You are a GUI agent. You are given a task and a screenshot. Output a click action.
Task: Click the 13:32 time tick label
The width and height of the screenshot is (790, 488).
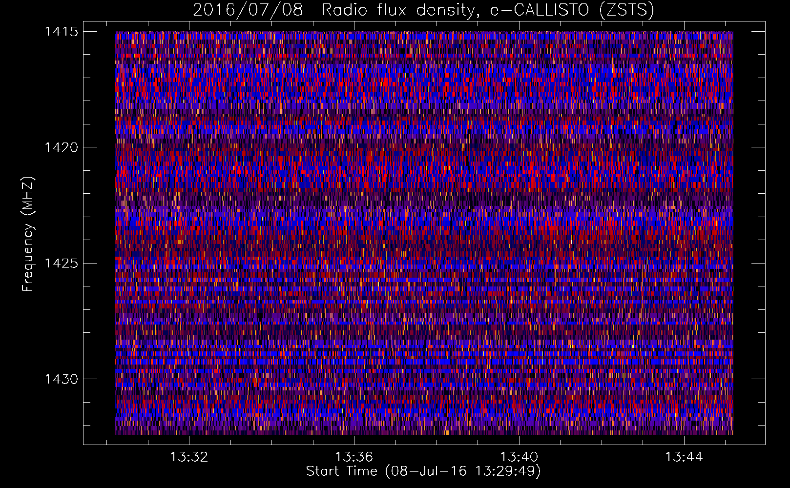tap(189, 457)
